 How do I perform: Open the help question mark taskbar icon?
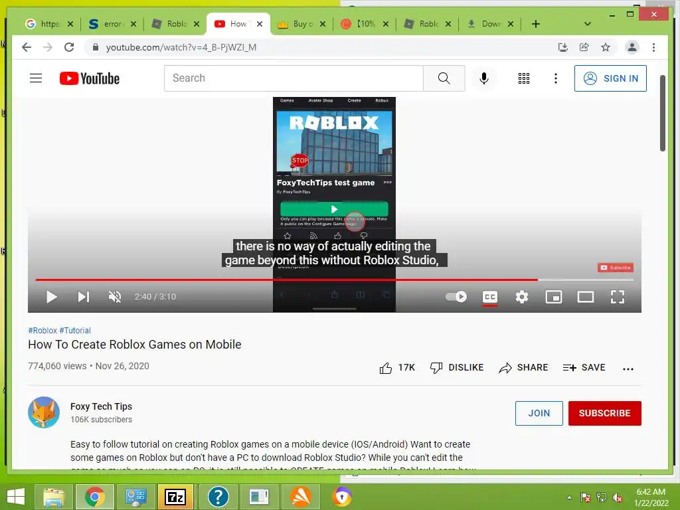click(218, 497)
